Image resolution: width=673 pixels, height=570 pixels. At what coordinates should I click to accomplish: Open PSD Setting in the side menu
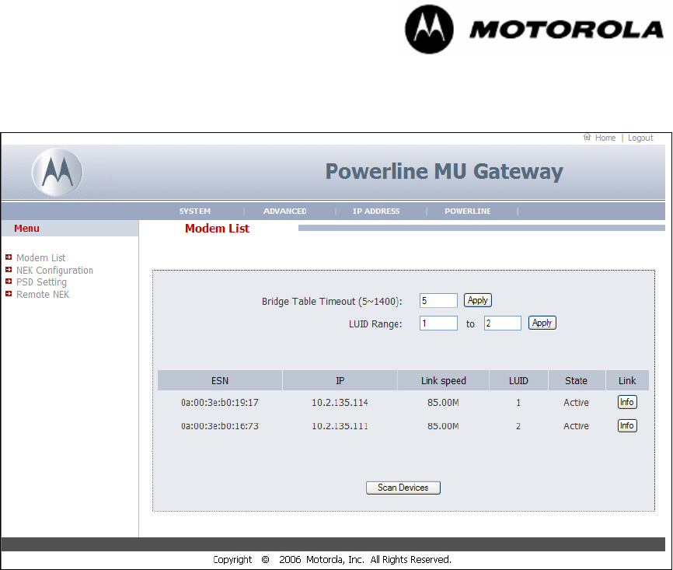[x=41, y=282]
